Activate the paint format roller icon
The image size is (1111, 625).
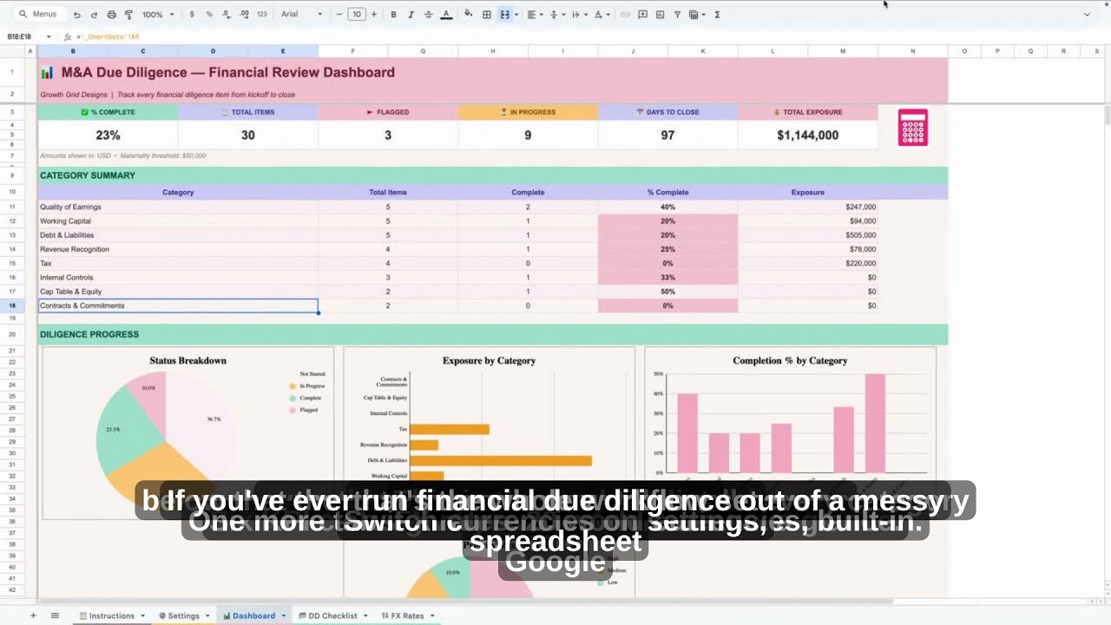128,15
